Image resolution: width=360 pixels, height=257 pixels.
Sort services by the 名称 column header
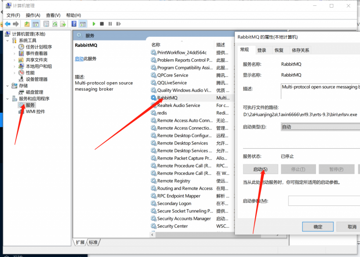(x=156, y=45)
